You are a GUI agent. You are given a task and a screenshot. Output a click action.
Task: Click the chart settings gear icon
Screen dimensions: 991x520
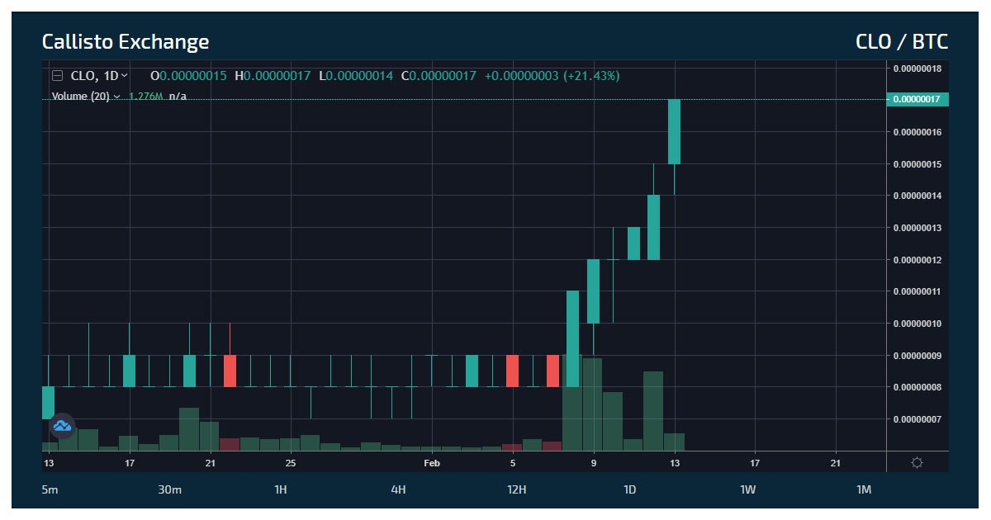point(917,462)
